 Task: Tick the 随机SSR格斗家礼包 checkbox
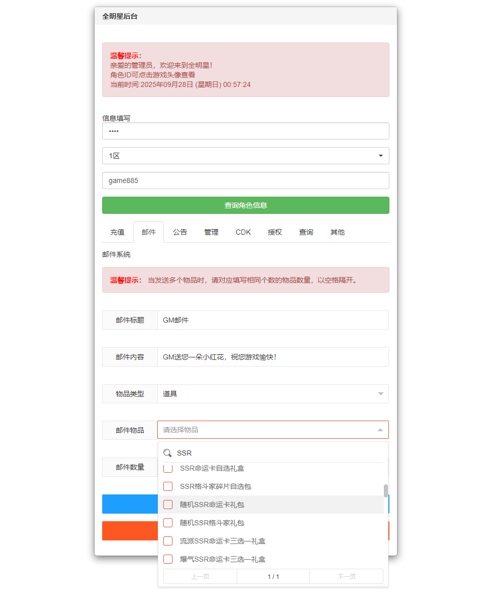click(168, 523)
